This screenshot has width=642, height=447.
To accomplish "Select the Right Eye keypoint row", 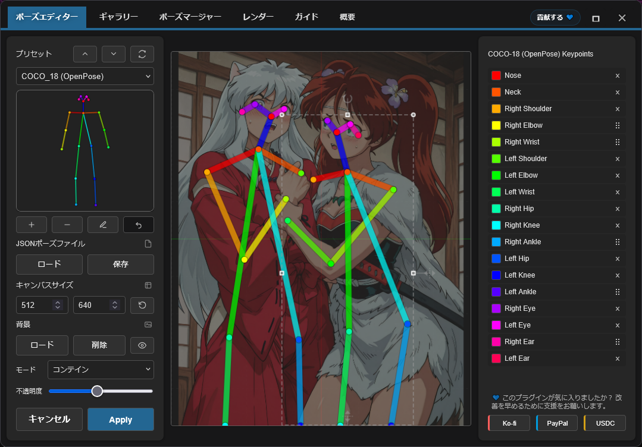I will tap(556, 309).
